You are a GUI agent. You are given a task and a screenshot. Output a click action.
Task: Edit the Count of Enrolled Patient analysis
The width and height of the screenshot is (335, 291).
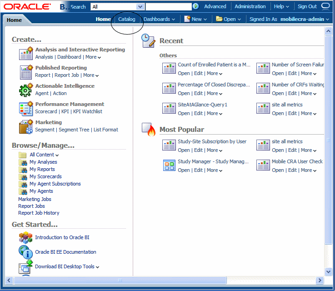[198, 73]
